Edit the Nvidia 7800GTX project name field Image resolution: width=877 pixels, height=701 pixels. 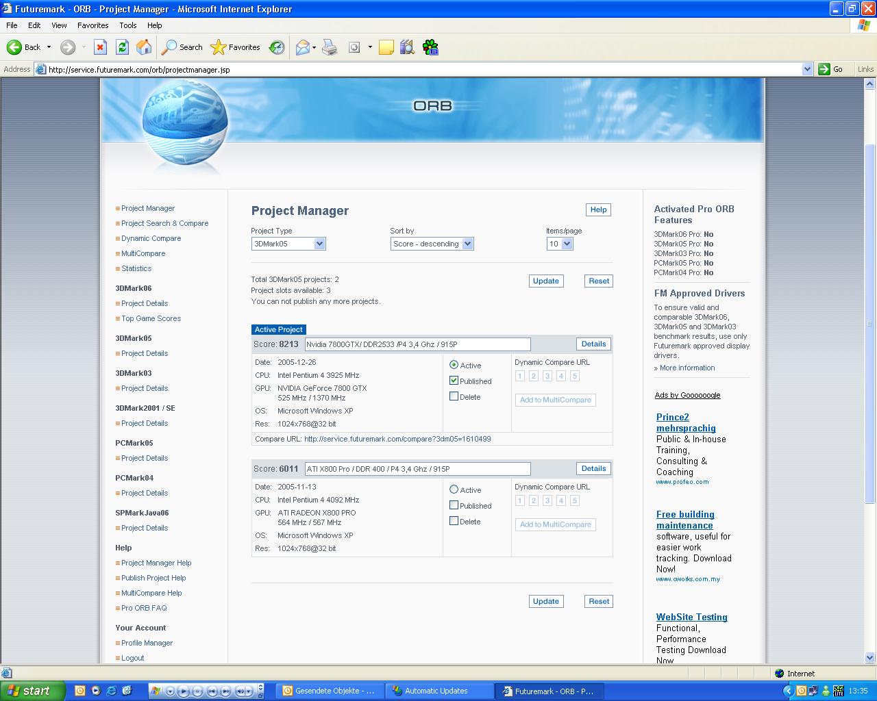417,344
